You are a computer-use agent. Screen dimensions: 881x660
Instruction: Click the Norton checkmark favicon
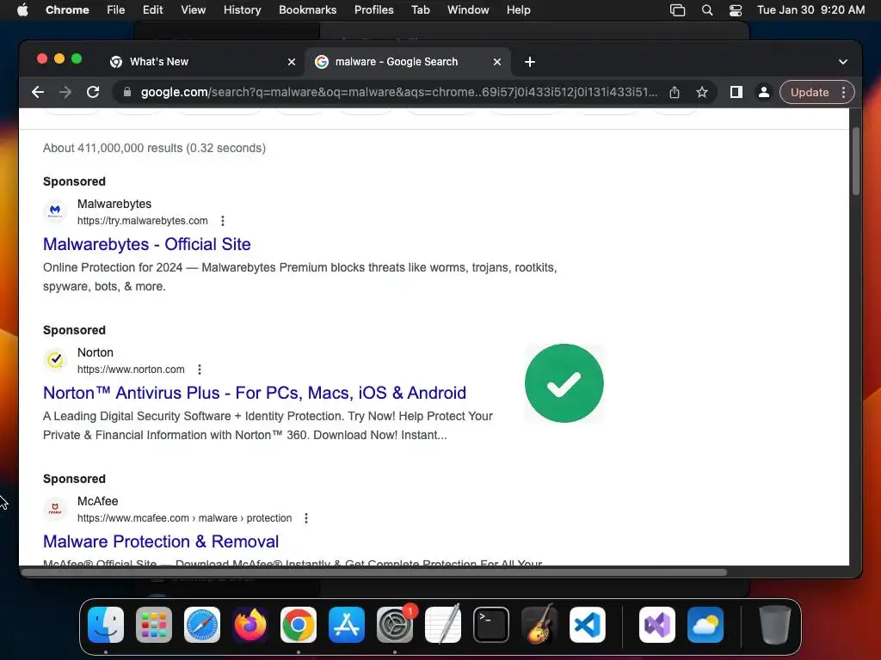point(55,360)
